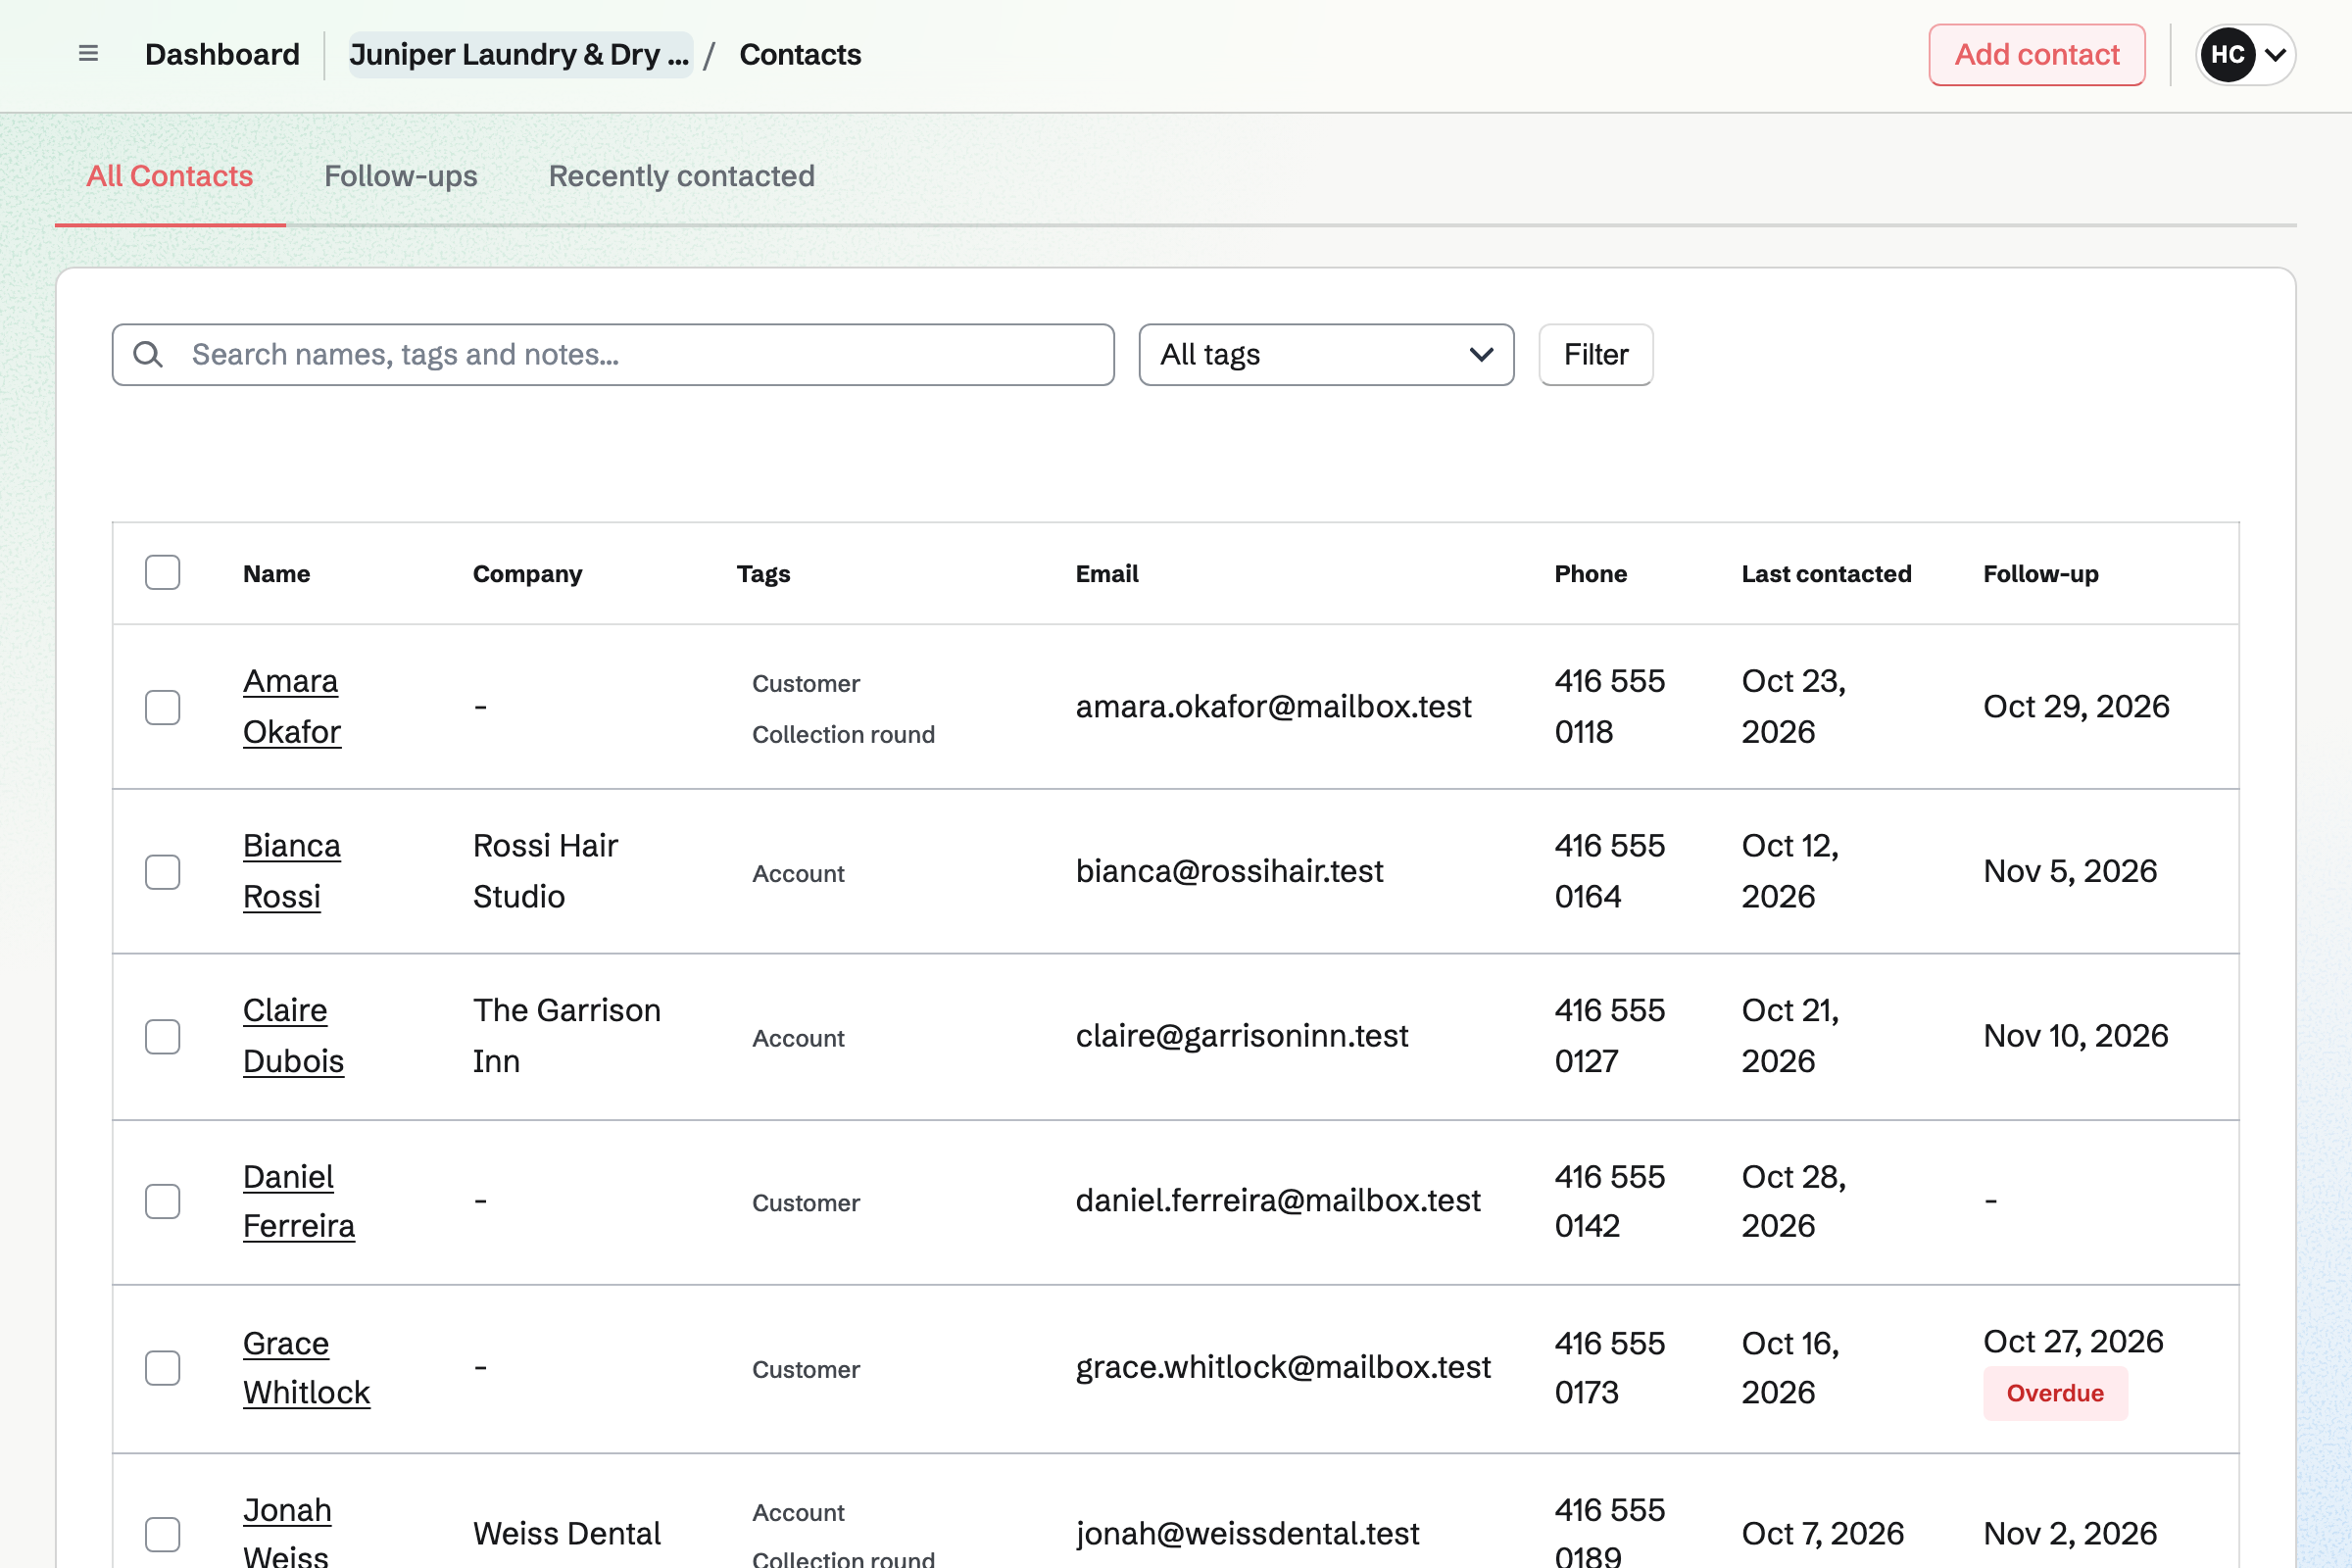This screenshot has height=1568, width=2352.
Task: Open the All tags dropdown
Action: click(1326, 354)
